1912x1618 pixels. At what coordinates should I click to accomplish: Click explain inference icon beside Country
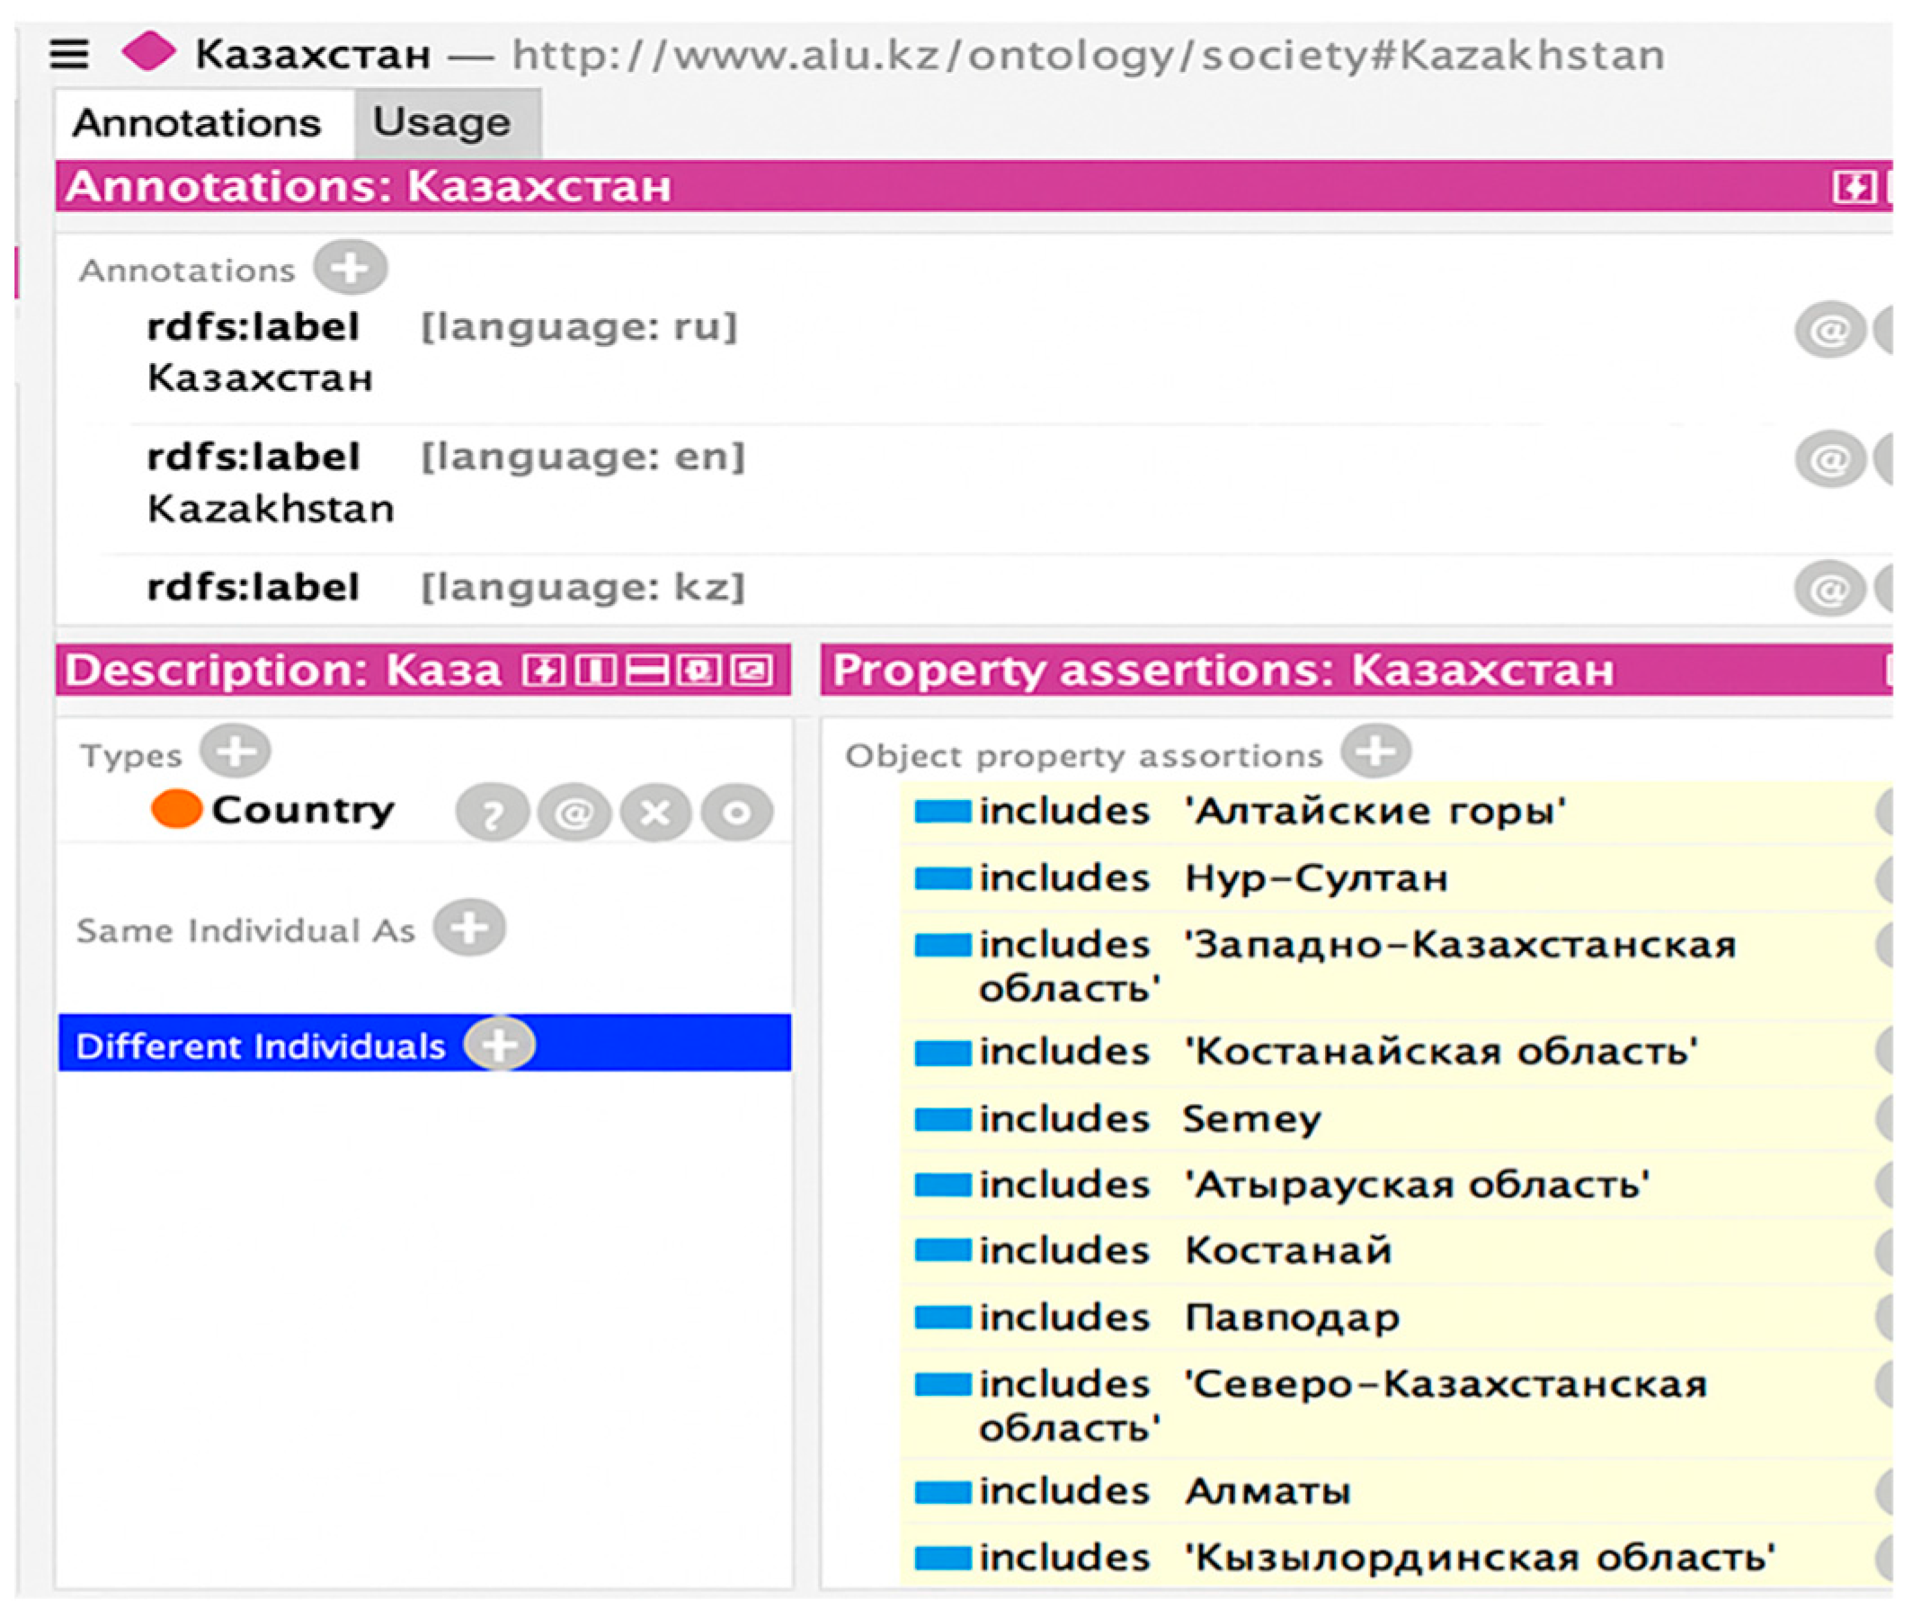(493, 813)
